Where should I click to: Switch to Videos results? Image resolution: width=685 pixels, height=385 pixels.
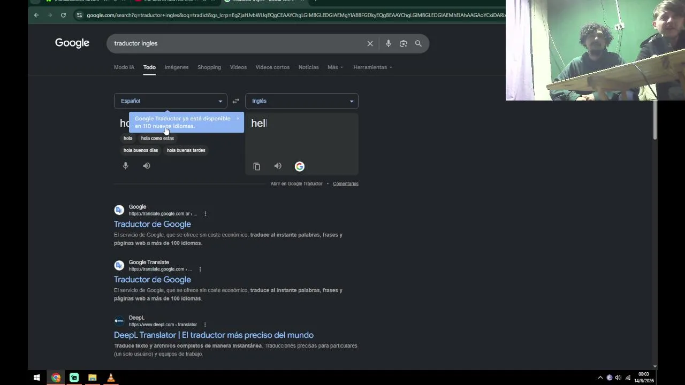(238, 67)
